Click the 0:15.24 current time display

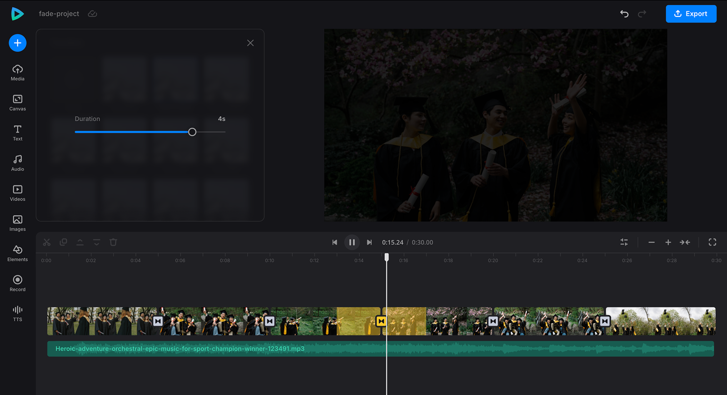tap(393, 242)
